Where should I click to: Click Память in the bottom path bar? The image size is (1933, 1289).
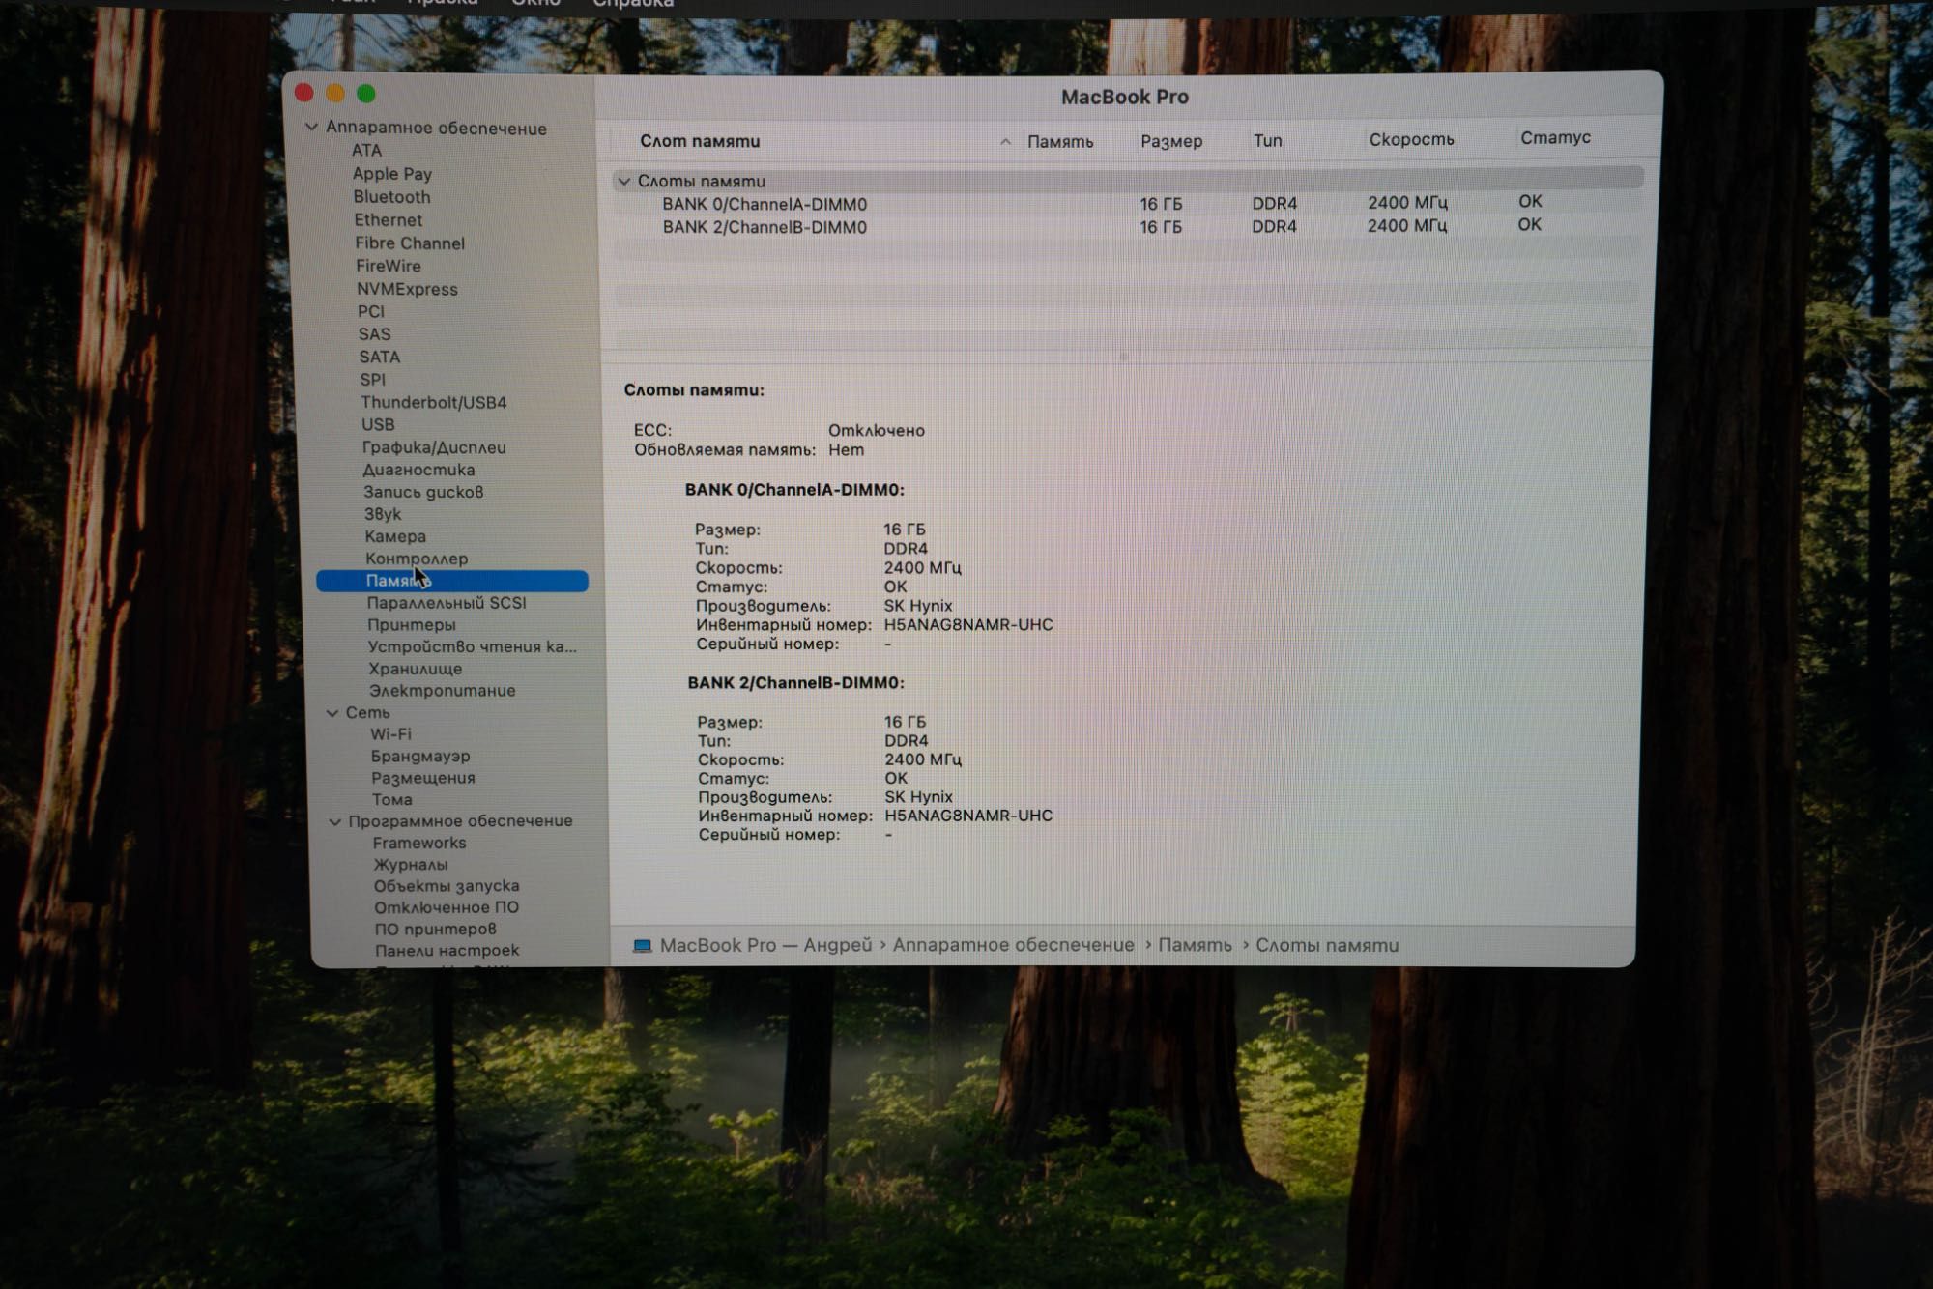[x=1195, y=945]
